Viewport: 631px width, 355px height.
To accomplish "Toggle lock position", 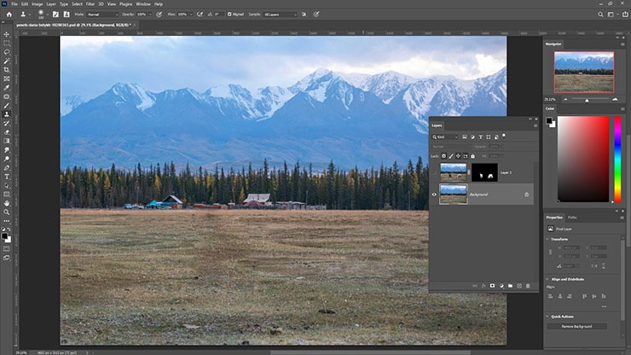I will [x=458, y=156].
